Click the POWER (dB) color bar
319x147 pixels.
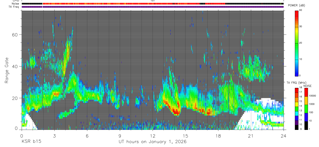[296, 43]
